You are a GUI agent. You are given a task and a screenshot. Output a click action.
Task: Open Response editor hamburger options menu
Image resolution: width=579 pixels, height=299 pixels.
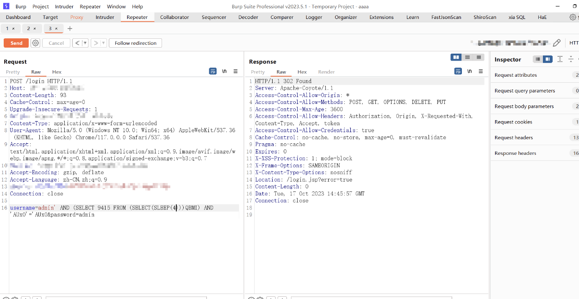(481, 71)
